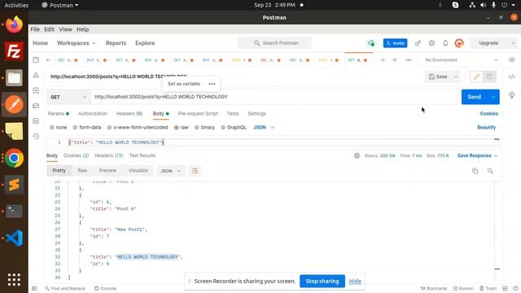
Task: Hide the screen sharing notice
Action: tap(355, 282)
